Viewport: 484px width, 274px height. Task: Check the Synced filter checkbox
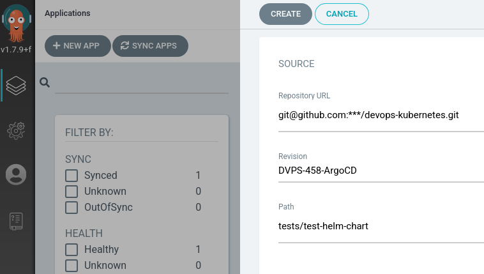pyautogui.click(x=72, y=176)
